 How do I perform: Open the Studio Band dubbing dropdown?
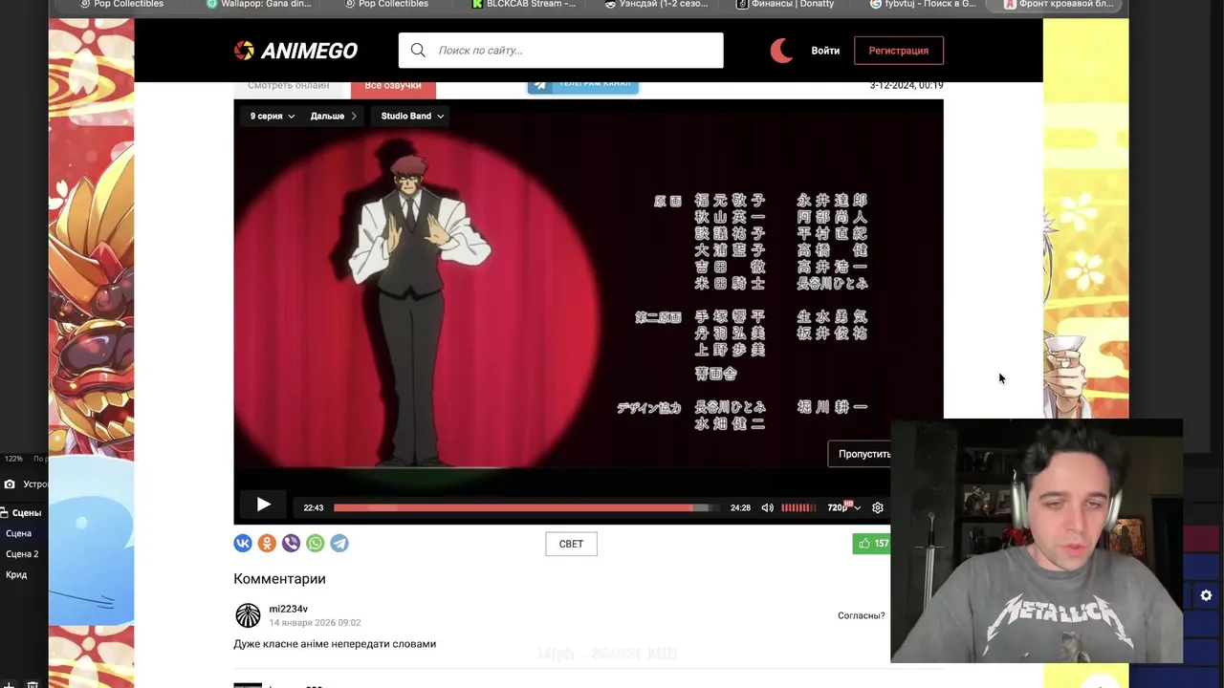pyautogui.click(x=412, y=116)
